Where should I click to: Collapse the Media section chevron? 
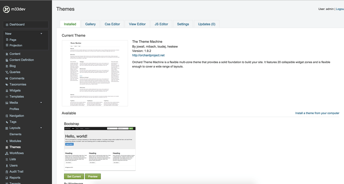click(x=41, y=103)
